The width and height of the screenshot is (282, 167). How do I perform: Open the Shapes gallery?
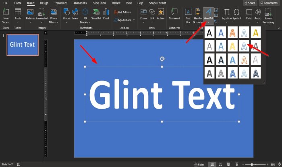click(x=66, y=16)
